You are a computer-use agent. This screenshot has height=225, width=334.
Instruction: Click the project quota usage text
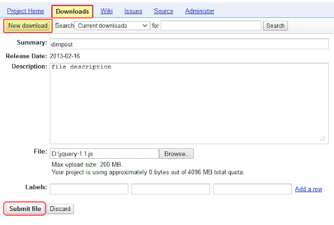(x=148, y=172)
